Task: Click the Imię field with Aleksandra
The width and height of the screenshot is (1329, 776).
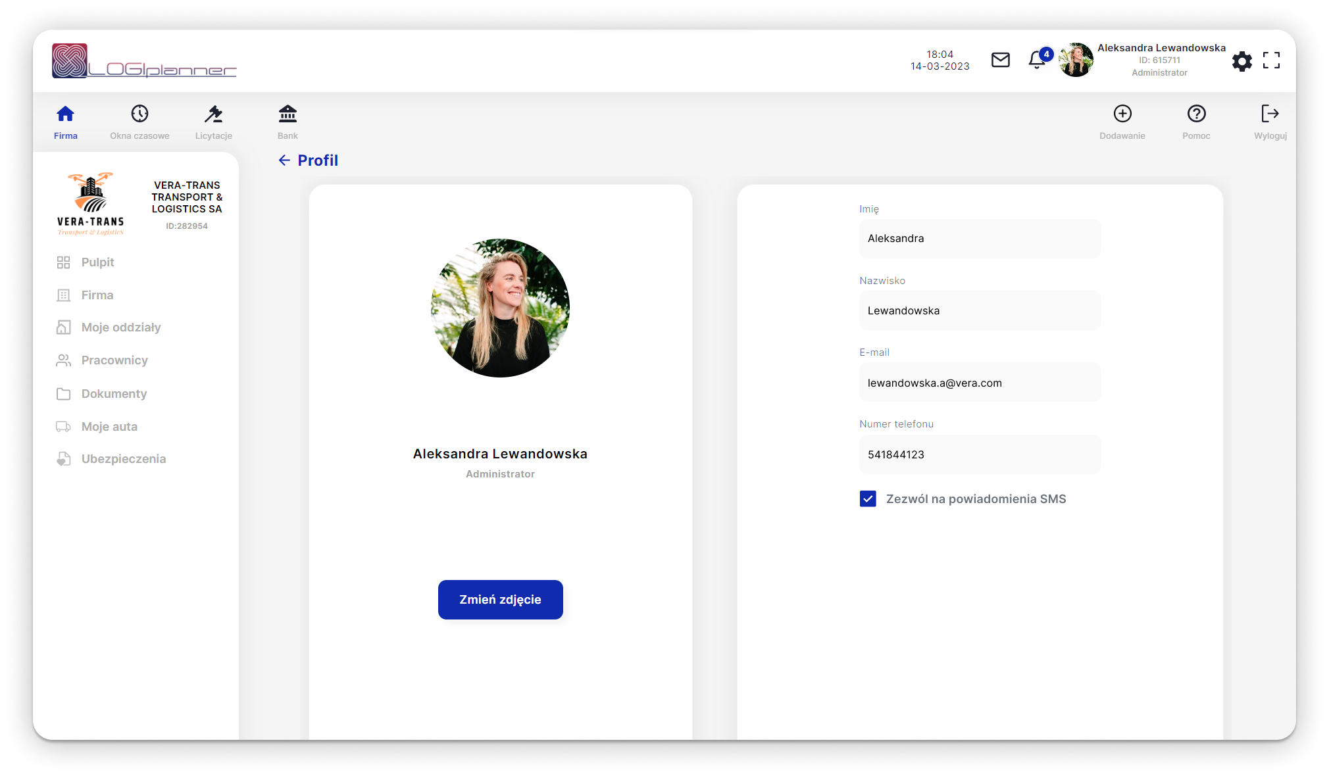Action: coord(980,239)
